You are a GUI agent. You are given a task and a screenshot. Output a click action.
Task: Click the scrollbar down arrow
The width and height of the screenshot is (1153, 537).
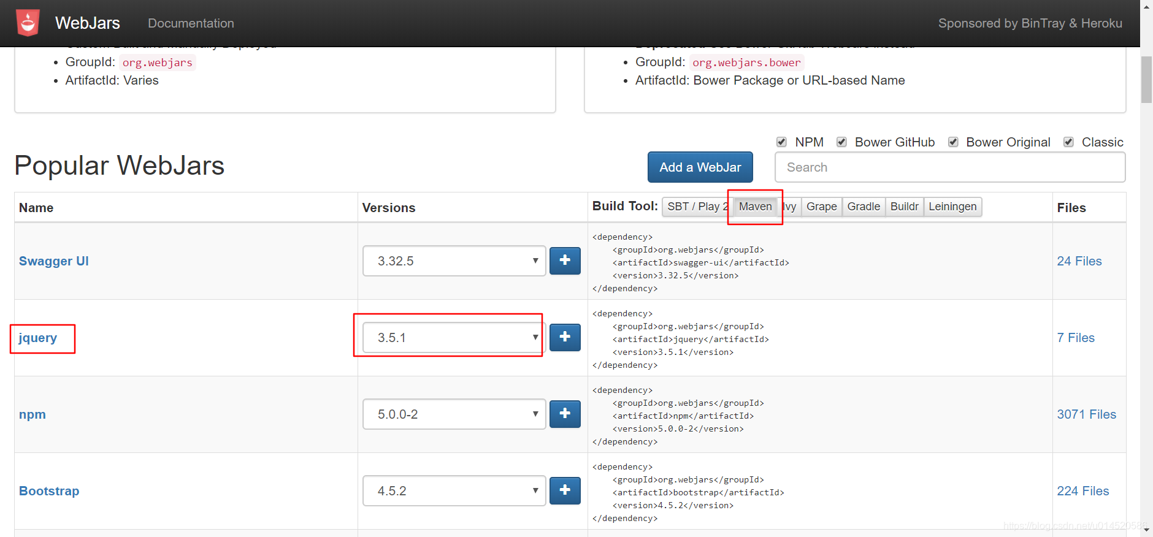pos(1146,531)
